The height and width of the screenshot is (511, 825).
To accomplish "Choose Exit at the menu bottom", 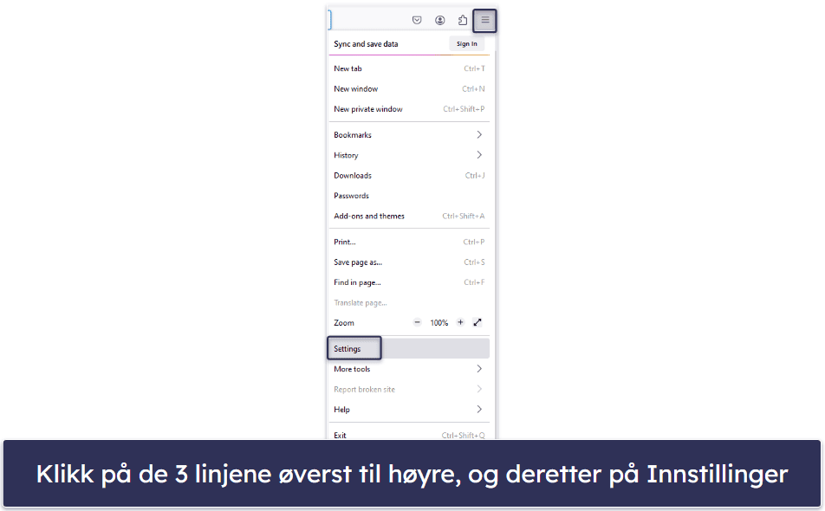I will click(409, 434).
